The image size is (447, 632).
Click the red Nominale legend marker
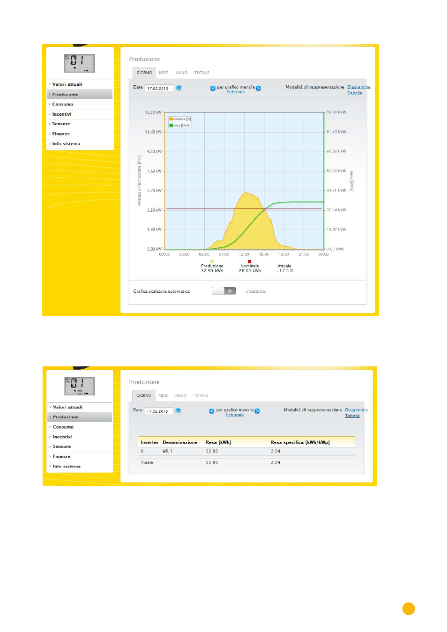pos(250,261)
